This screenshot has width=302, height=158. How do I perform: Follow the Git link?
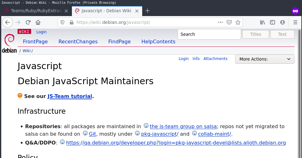coord(92,134)
